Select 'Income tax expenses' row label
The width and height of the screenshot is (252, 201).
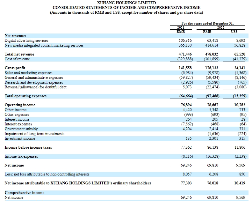[21, 156]
